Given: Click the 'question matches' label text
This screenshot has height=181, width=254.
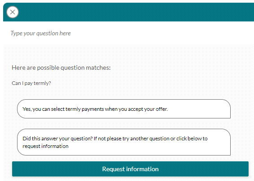Looking at the screenshot, I should click(85, 67).
